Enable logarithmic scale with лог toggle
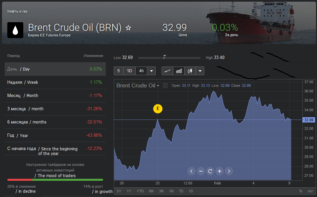 pyautogui.click(x=310, y=191)
